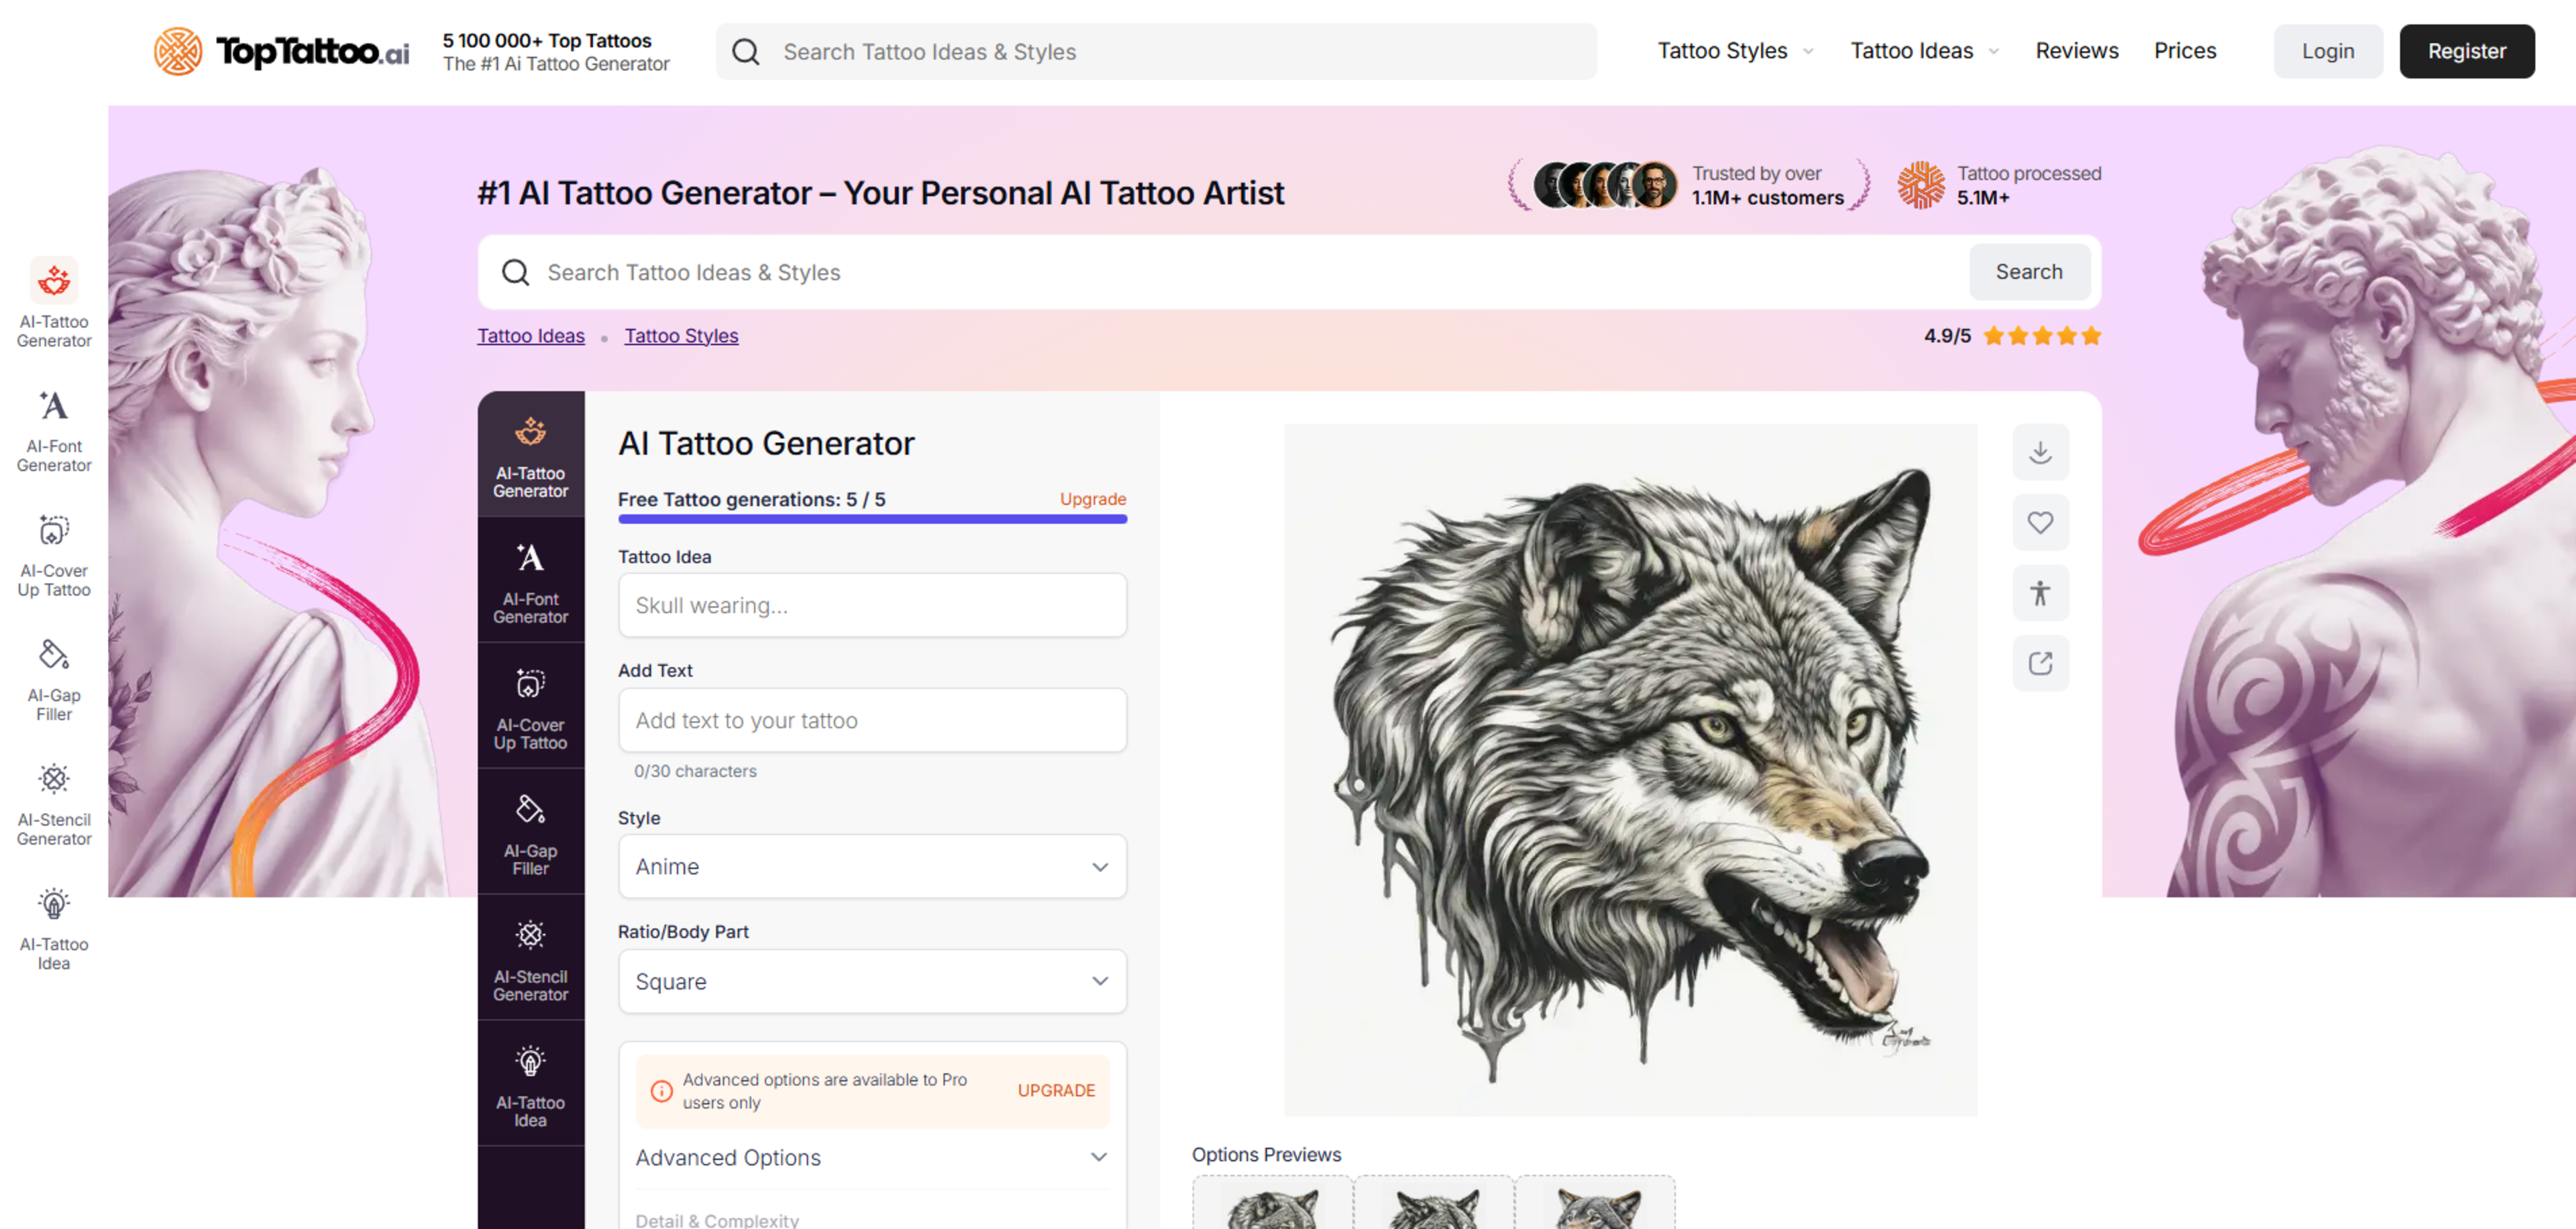Click the customer avatars group
Viewport: 2576px width, 1229px height.
(x=1605, y=185)
